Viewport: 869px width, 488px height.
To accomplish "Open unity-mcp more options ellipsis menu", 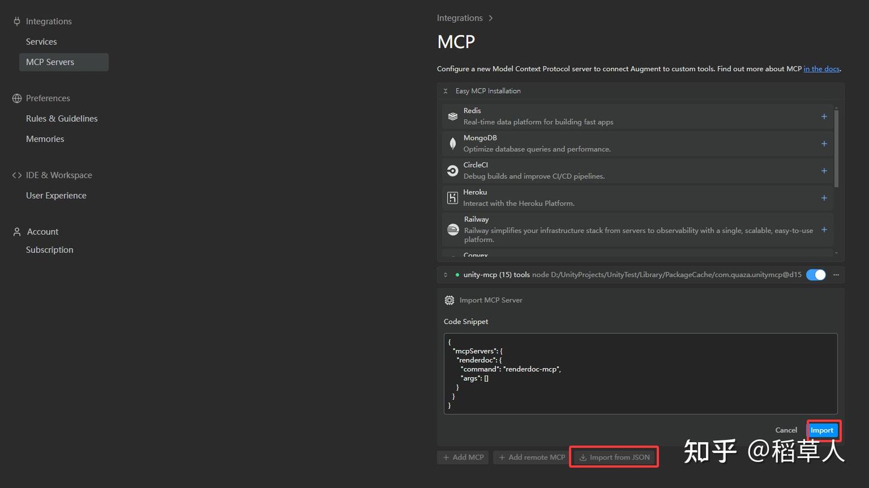I will (x=836, y=275).
